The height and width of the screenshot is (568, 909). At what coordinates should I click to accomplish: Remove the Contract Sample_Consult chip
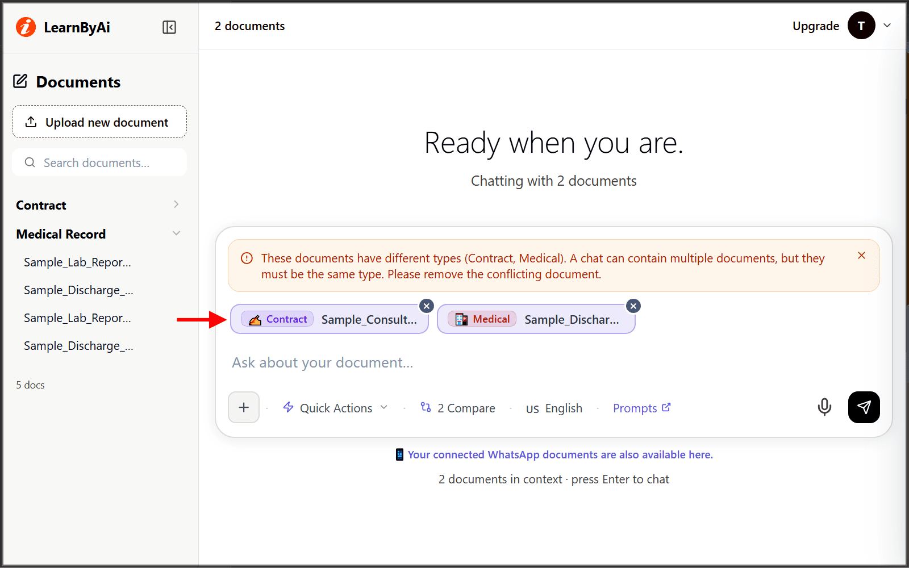tap(427, 306)
